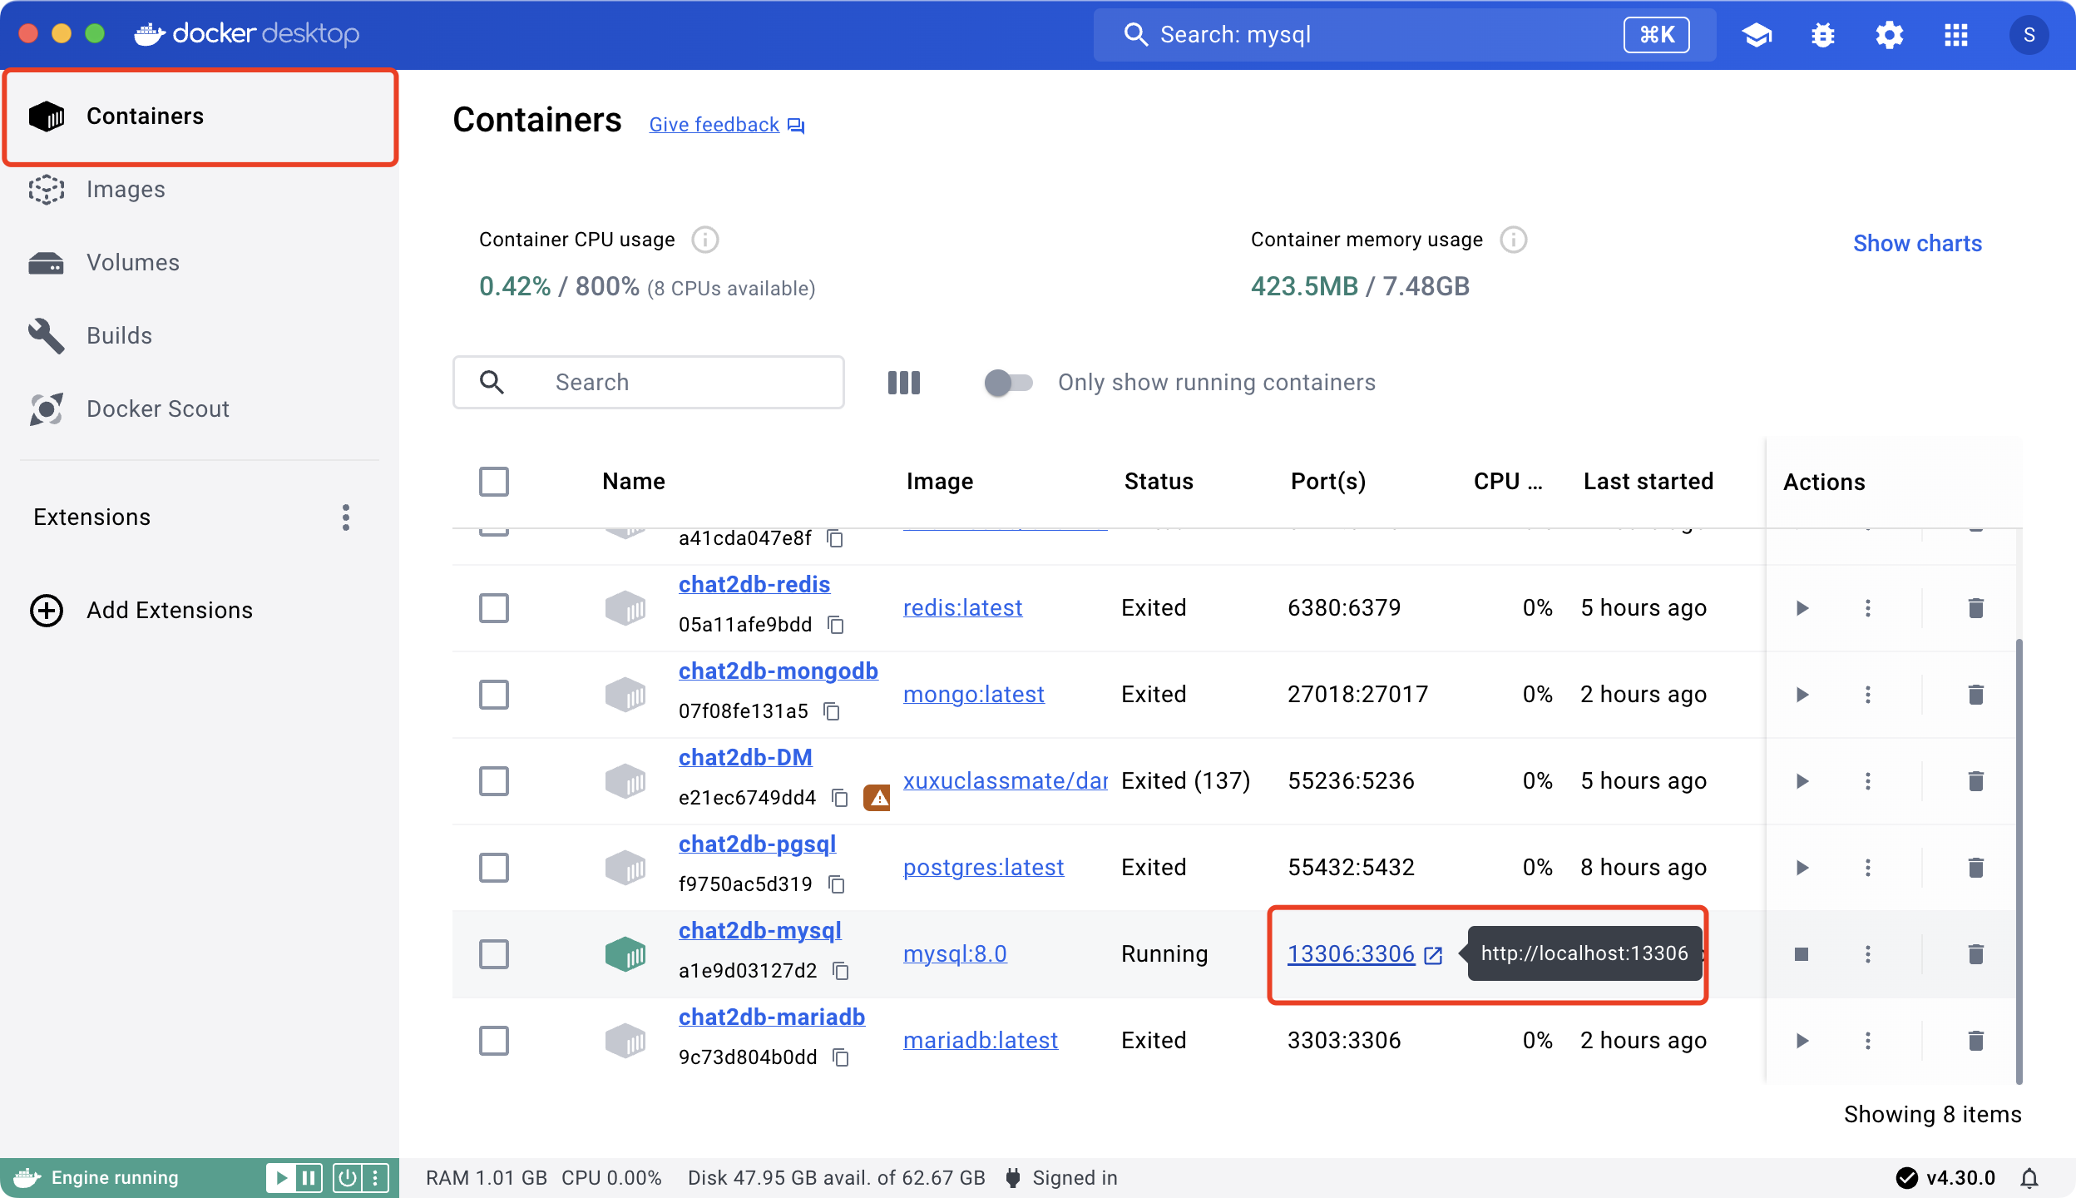
Task: Open Settings gear icon in header
Action: (1890, 35)
